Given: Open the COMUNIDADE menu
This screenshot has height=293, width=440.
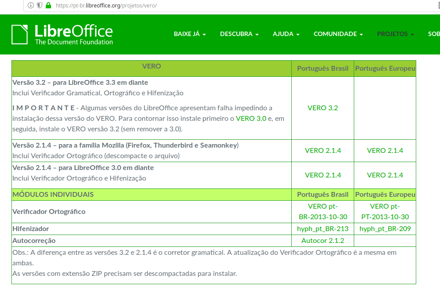Looking at the screenshot, I should (338, 34).
